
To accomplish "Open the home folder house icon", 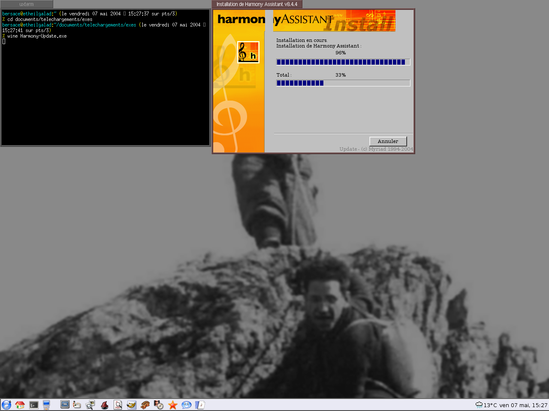I will tap(20, 405).
